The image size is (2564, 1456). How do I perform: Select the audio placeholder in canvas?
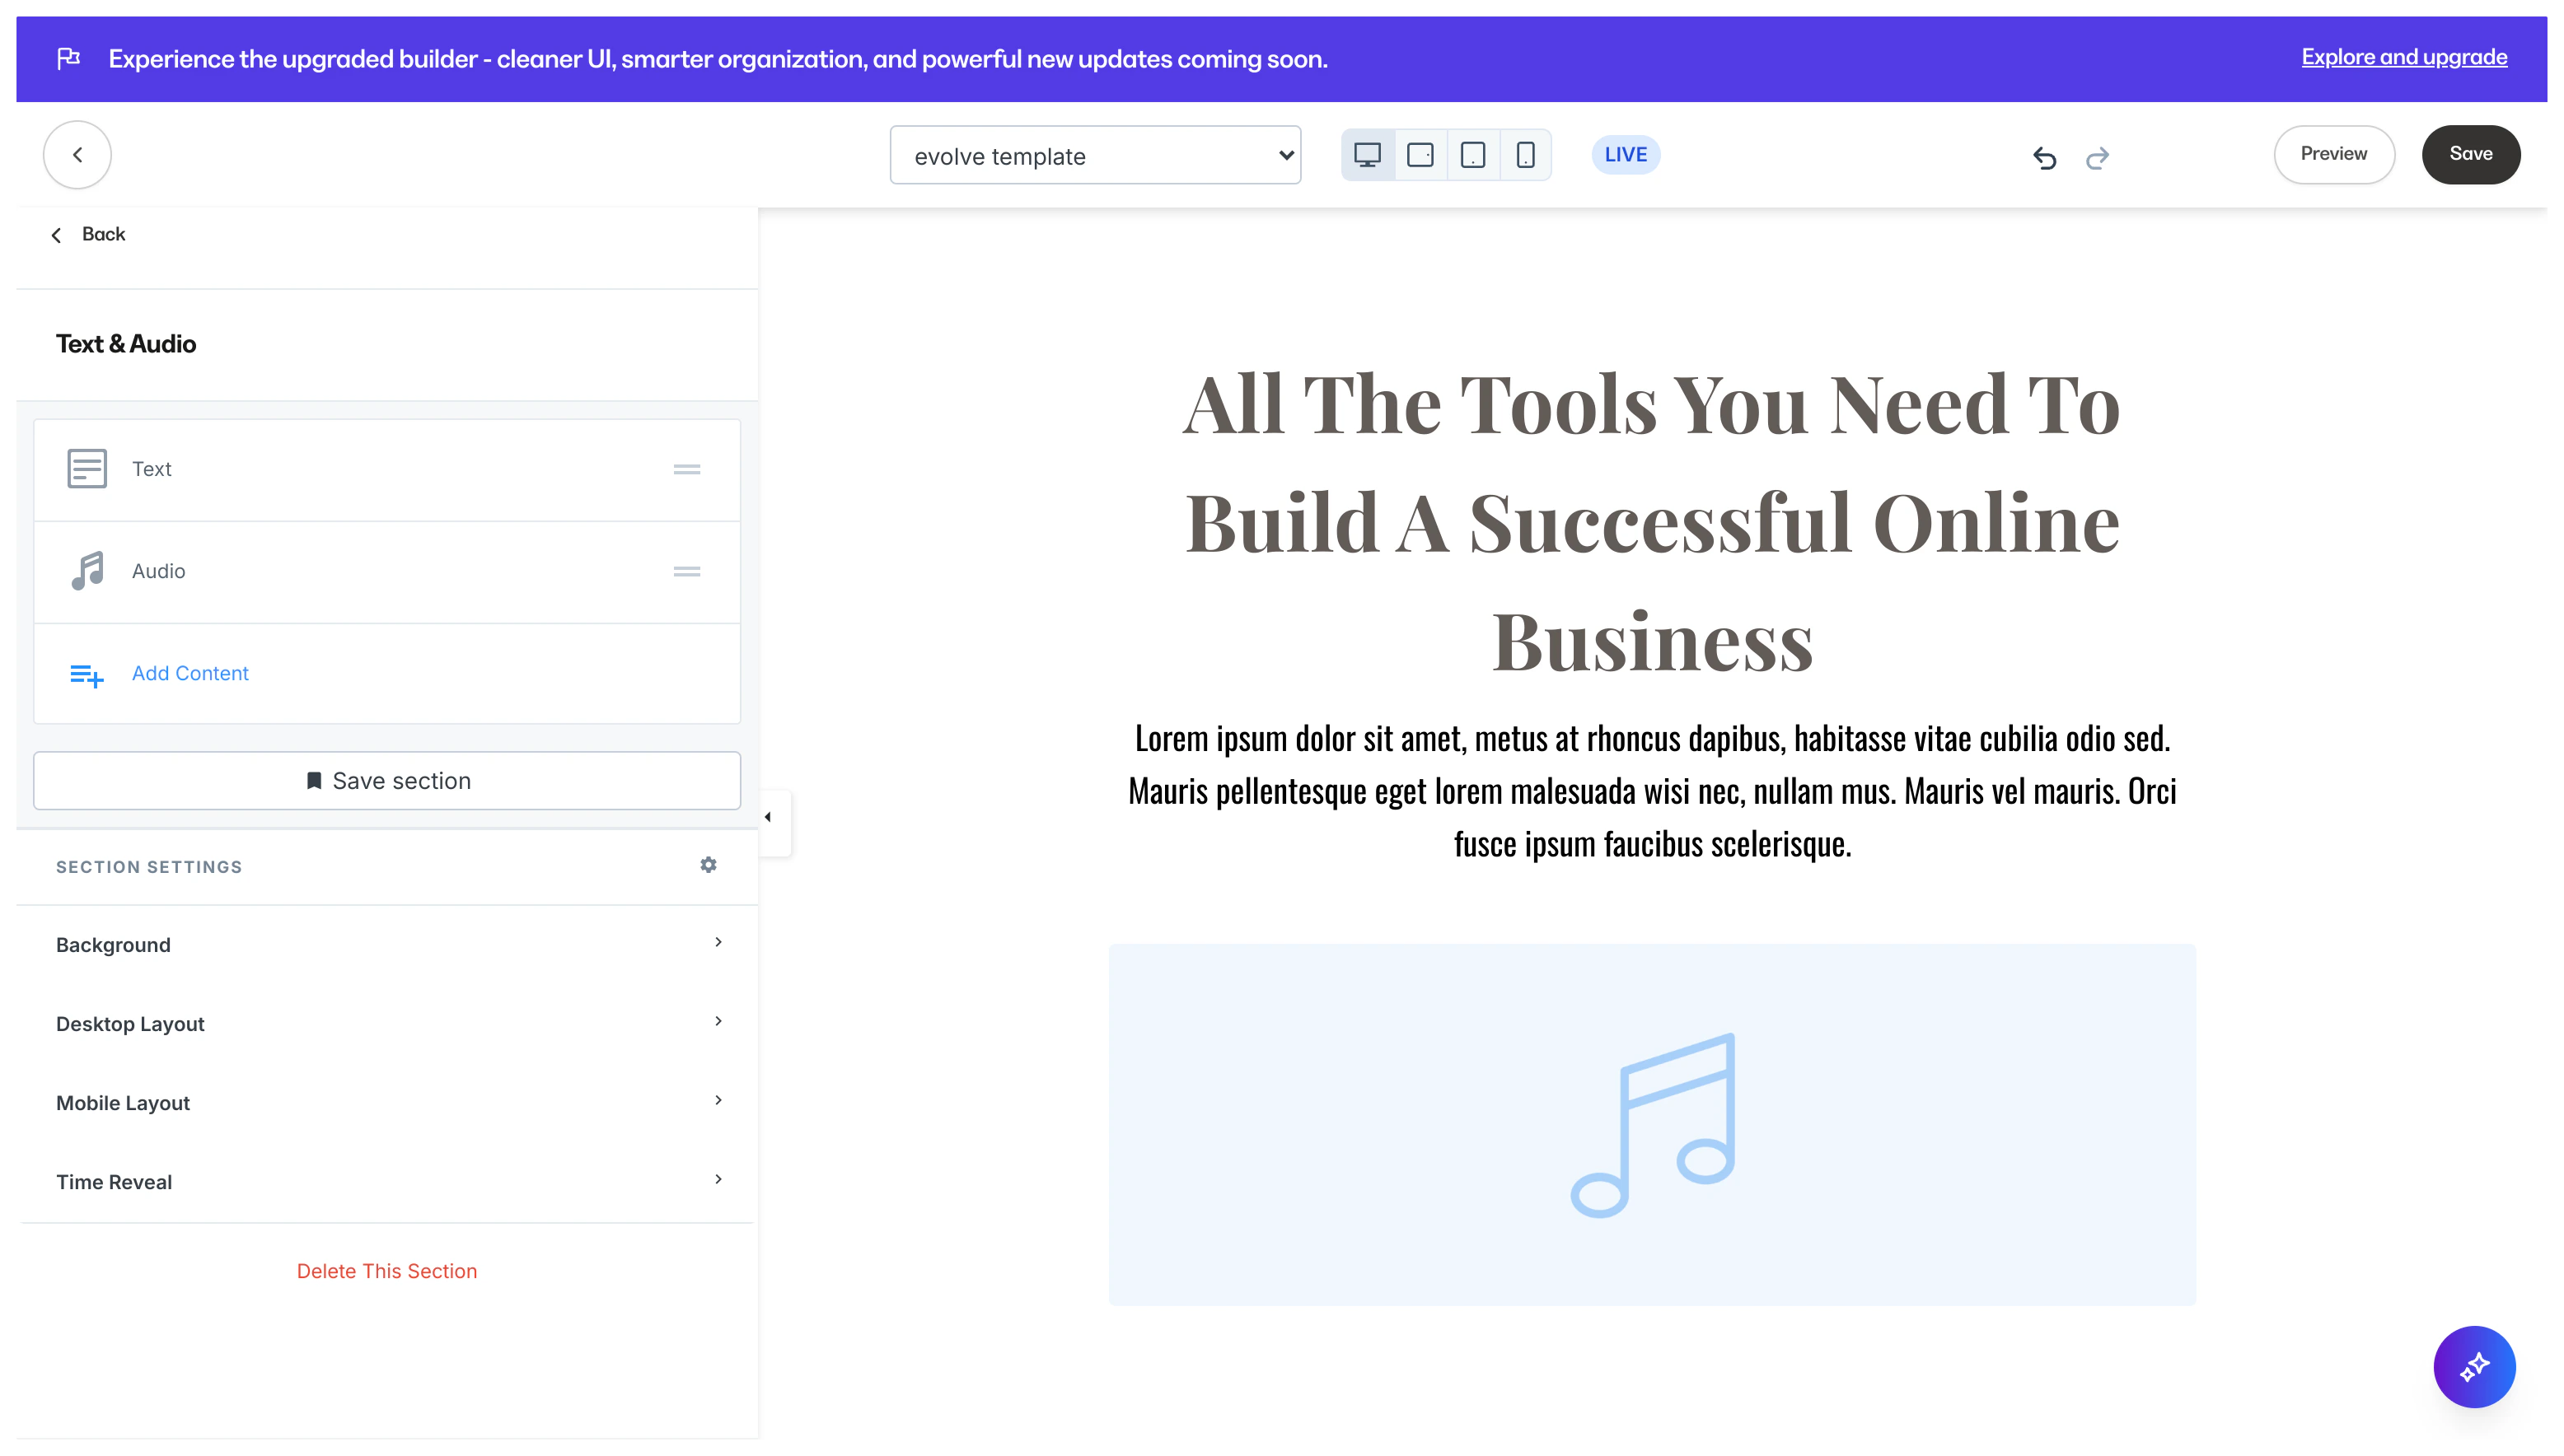coord(1652,1124)
